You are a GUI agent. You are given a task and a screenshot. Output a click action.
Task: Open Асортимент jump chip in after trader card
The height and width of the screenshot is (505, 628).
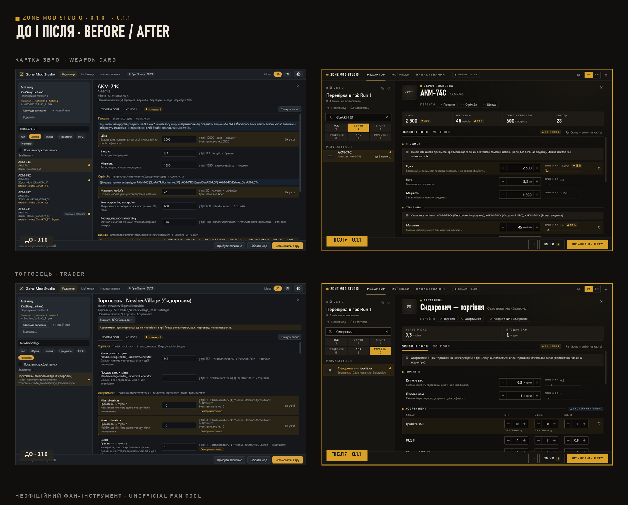pyautogui.click(x=471, y=319)
